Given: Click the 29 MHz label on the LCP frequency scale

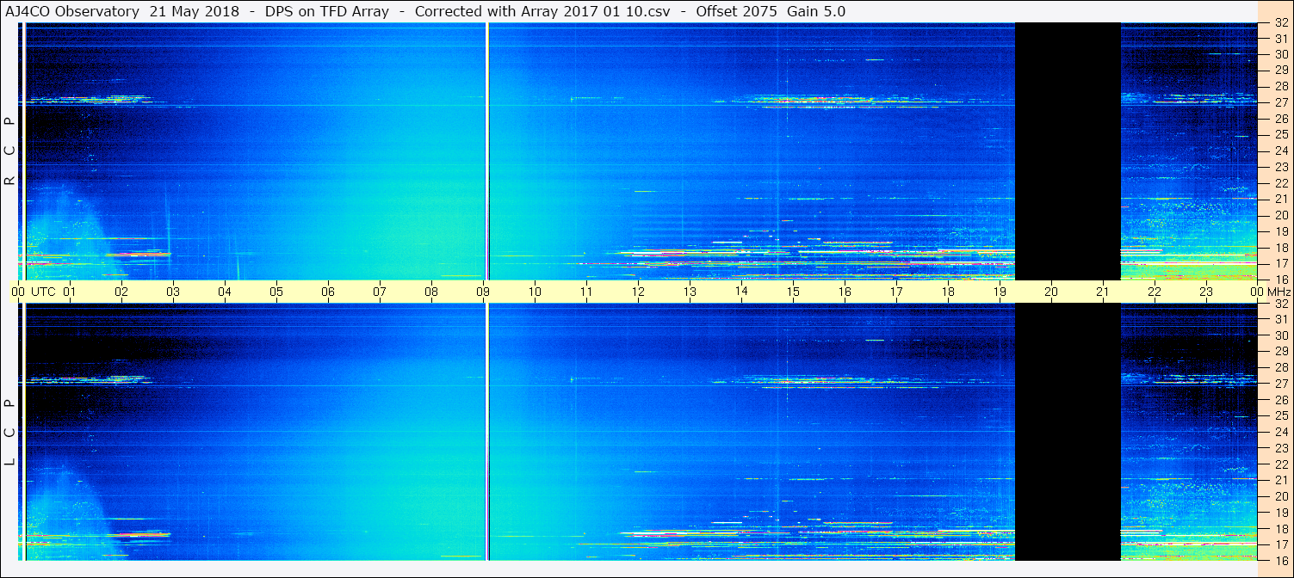Looking at the screenshot, I should [1280, 352].
